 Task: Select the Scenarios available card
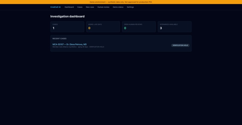pos(175,27)
